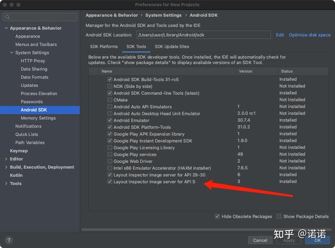Select Process Elevation in sidebar

(39, 94)
